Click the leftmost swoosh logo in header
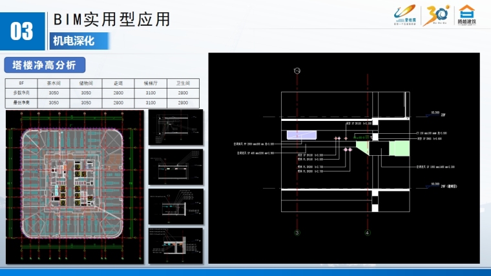This screenshot has width=491, height=276. (x=404, y=16)
